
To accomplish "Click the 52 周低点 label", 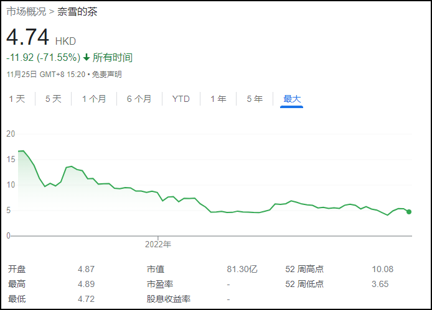I will (x=304, y=284).
